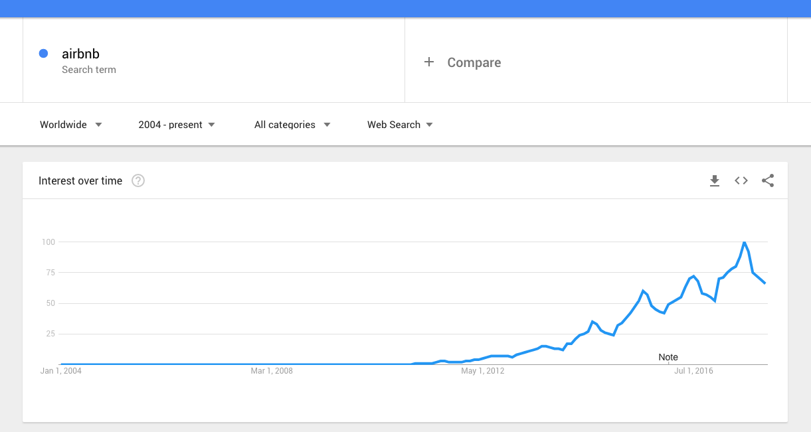Select the peak point at 100 on chart

(744, 242)
